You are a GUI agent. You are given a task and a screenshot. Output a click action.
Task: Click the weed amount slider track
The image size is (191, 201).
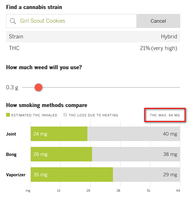101,88
